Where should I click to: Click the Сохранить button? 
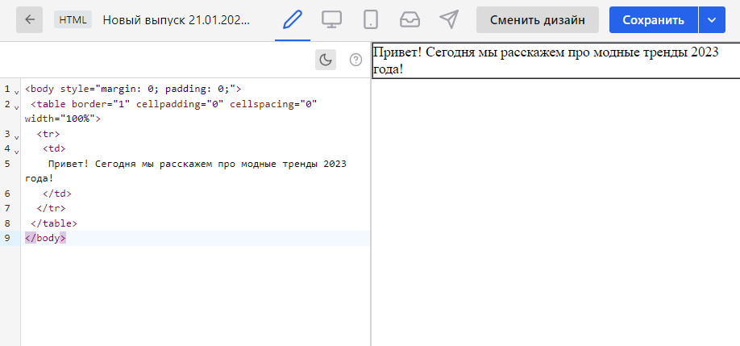point(653,20)
